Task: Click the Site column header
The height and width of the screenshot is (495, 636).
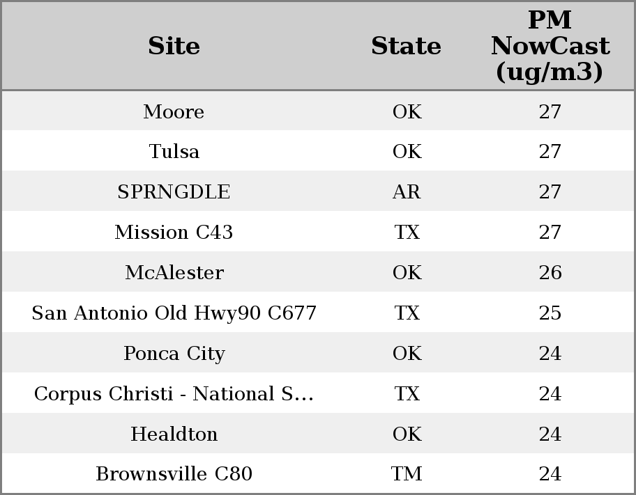Action: point(174,46)
